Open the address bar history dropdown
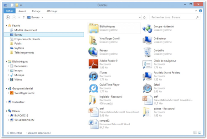The image size is (207, 139). coord(140,17)
